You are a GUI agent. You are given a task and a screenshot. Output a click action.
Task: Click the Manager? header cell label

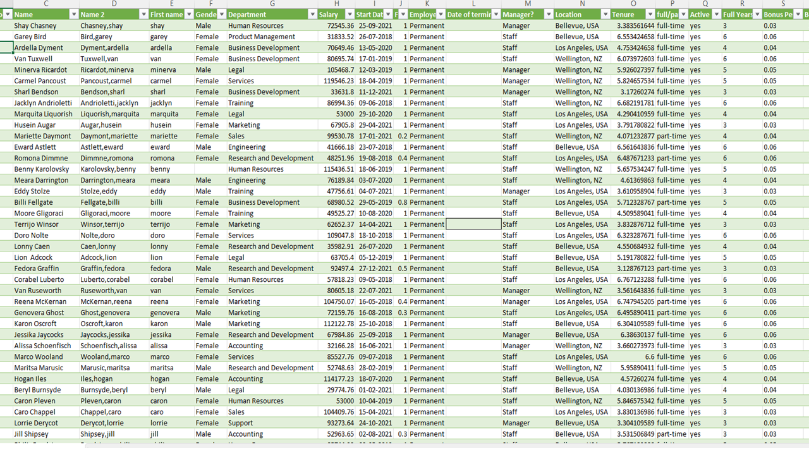click(x=518, y=15)
